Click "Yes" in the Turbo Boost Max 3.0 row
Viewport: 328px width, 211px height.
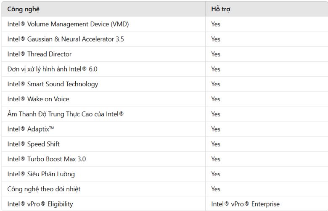click(x=216, y=159)
